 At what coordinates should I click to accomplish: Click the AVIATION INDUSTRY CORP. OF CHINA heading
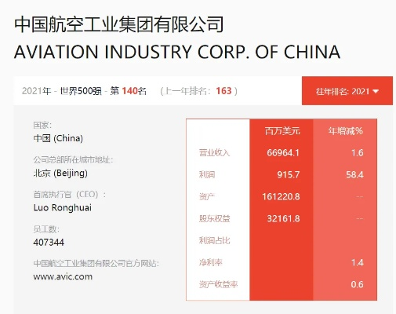pos(177,52)
